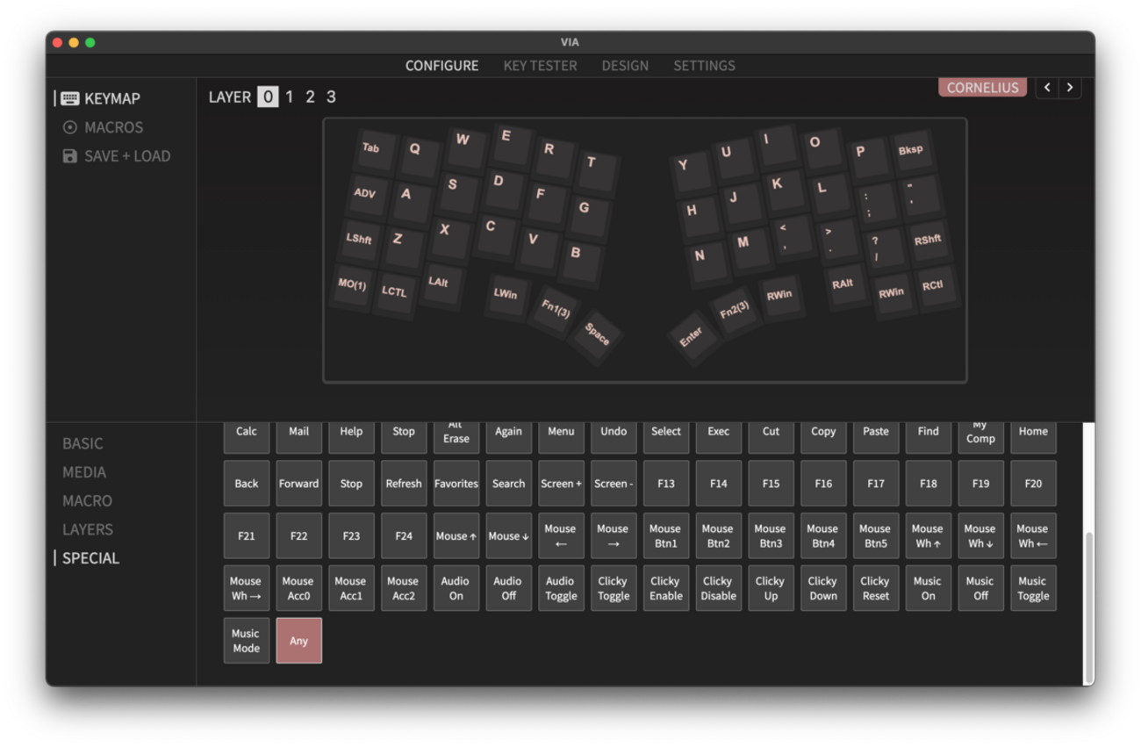Screen dimensions: 1141x747
Task: Assign the Any keycode
Action: (299, 641)
